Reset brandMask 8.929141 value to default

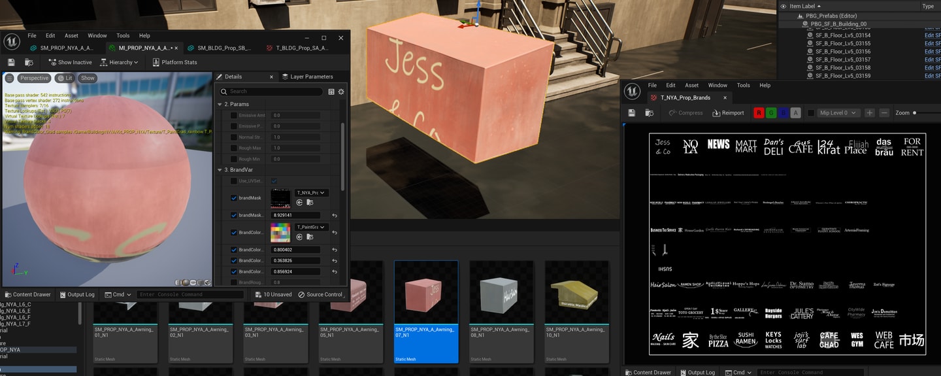(x=334, y=215)
